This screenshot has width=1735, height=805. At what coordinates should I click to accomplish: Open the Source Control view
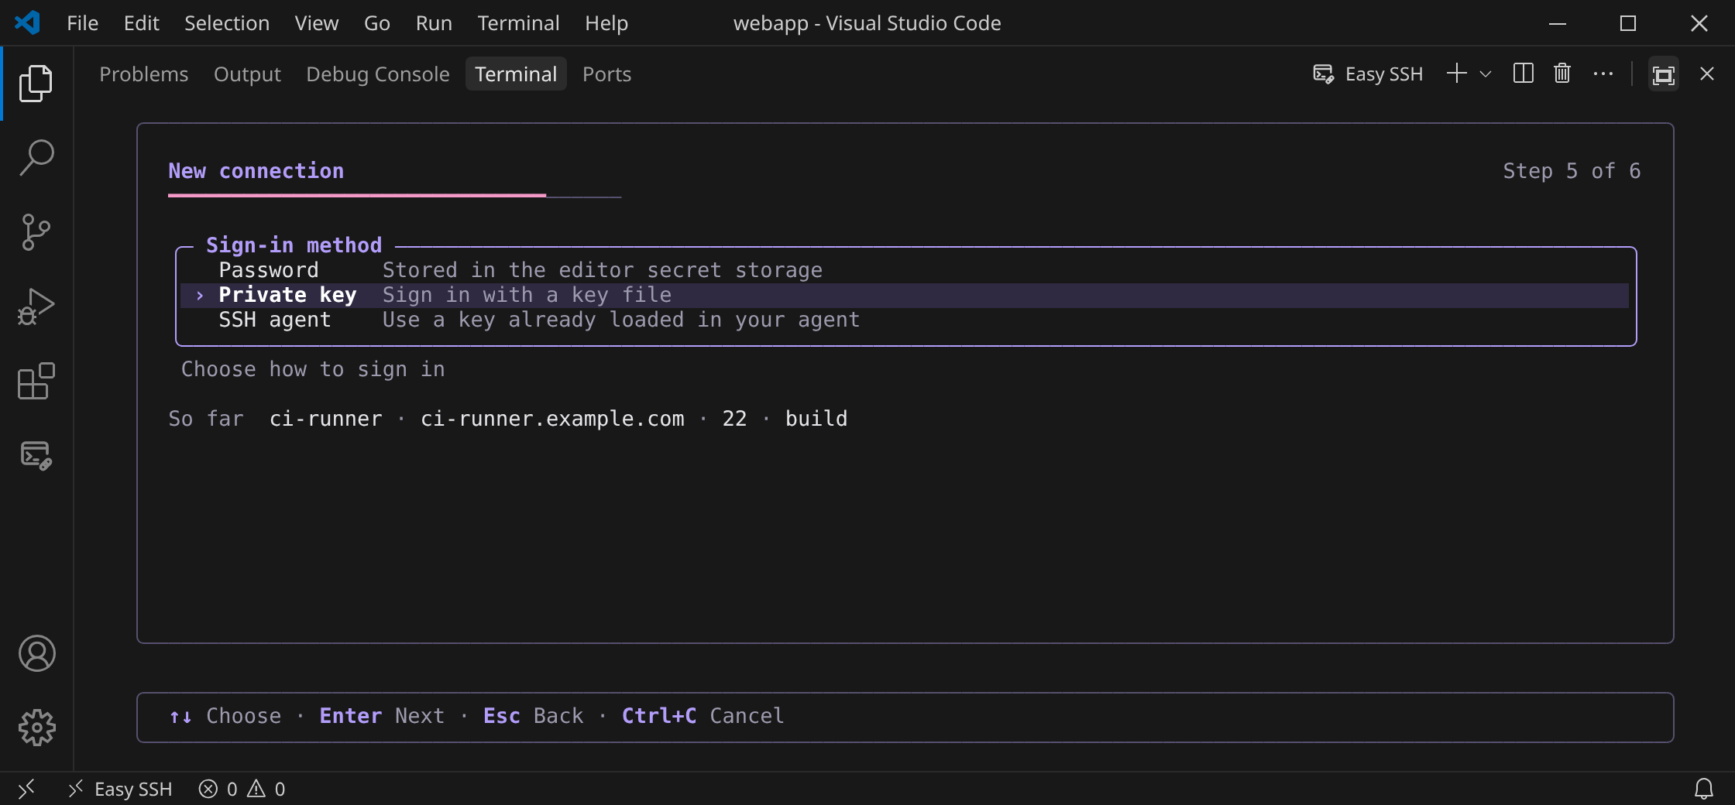tap(36, 232)
